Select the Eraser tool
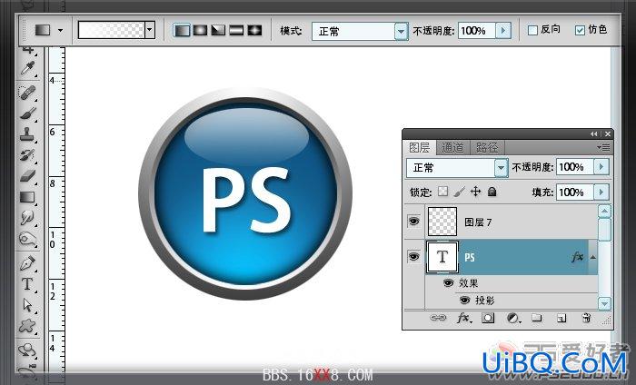The image size is (636, 385). 27,176
